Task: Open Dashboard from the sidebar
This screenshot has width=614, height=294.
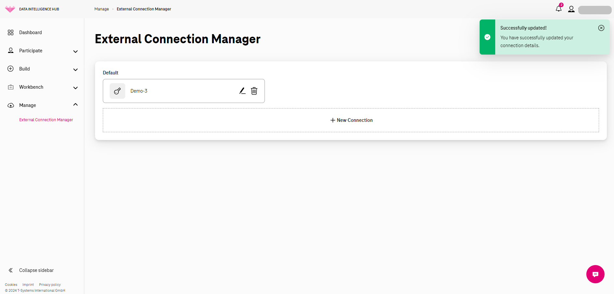Action: (31, 32)
